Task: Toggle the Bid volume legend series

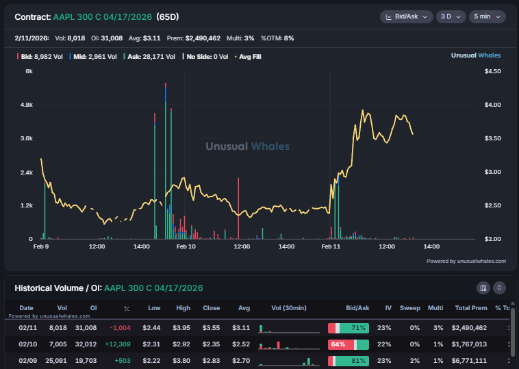Action: (41, 57)
